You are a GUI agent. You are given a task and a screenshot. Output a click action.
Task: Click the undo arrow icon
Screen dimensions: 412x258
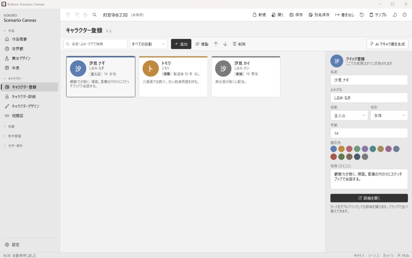click(68, 15)
